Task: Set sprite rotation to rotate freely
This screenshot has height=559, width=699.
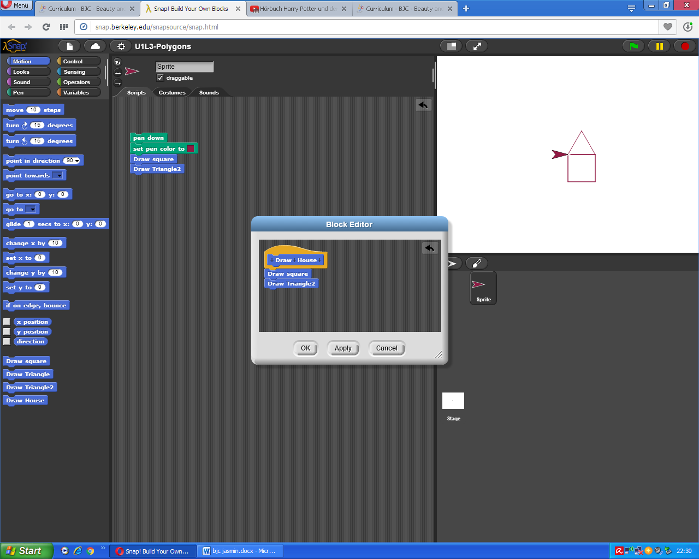Action: [x=117, y=62]
